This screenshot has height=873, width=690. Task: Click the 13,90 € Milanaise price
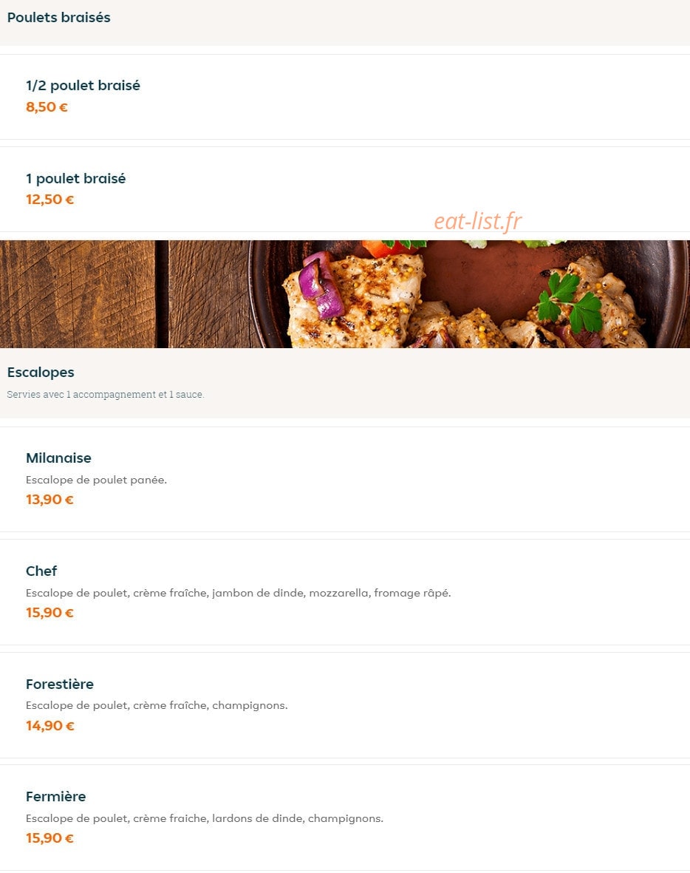tap(49, 500)
